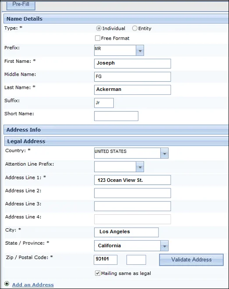229x289 pixels.
Task: Click the Address Line 1 input field
Action: point(133,180)
